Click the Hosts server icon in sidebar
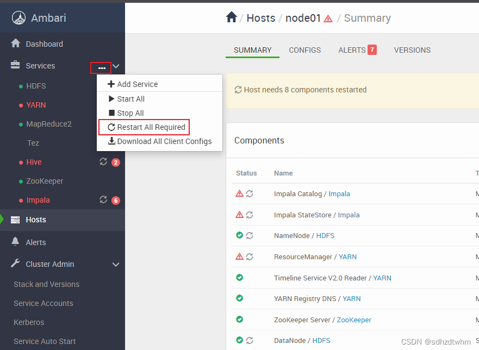Viewport: 479px width, 350px height. pos(15,220)
